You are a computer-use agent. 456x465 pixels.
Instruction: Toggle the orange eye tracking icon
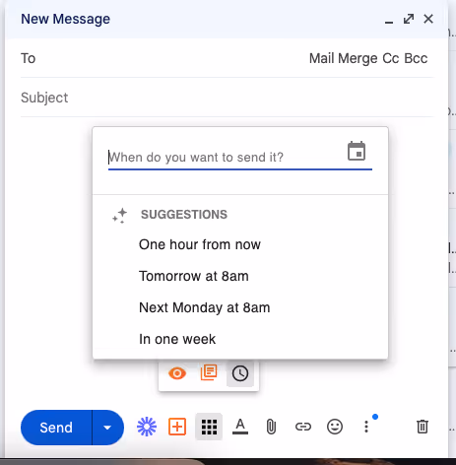pyautogui.click(x=177, y=373)
